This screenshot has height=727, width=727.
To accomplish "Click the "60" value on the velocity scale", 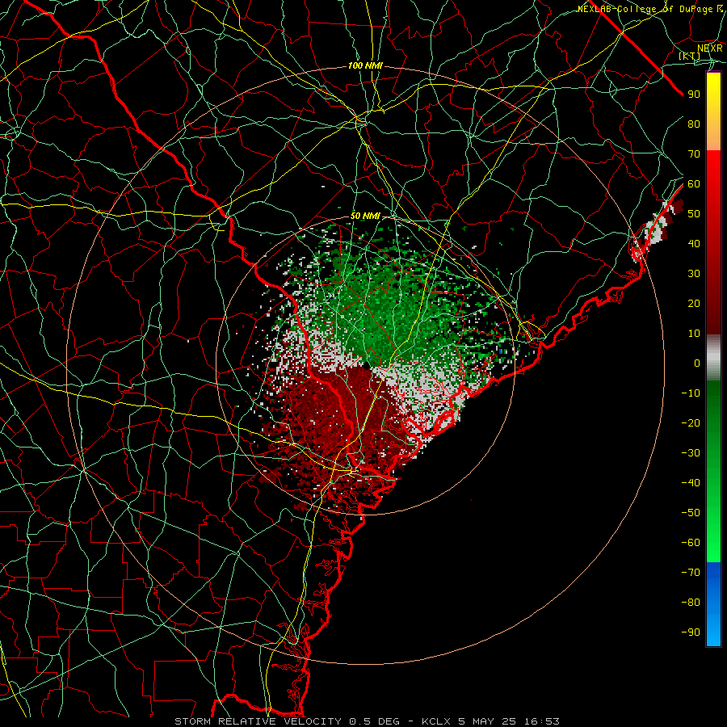I will (x=694, y=184).
